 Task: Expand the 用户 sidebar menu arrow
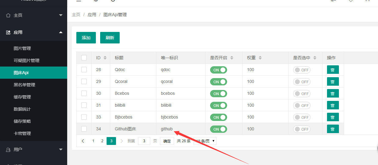pyautogui.click(x=61, y=150)
